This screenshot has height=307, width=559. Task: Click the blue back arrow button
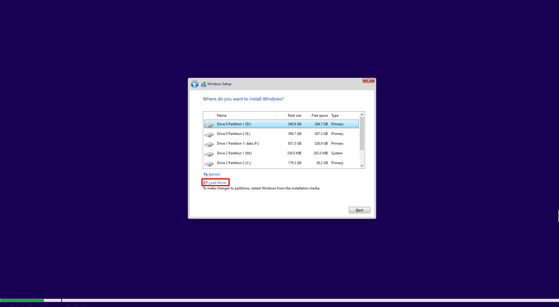coord(195,85)
